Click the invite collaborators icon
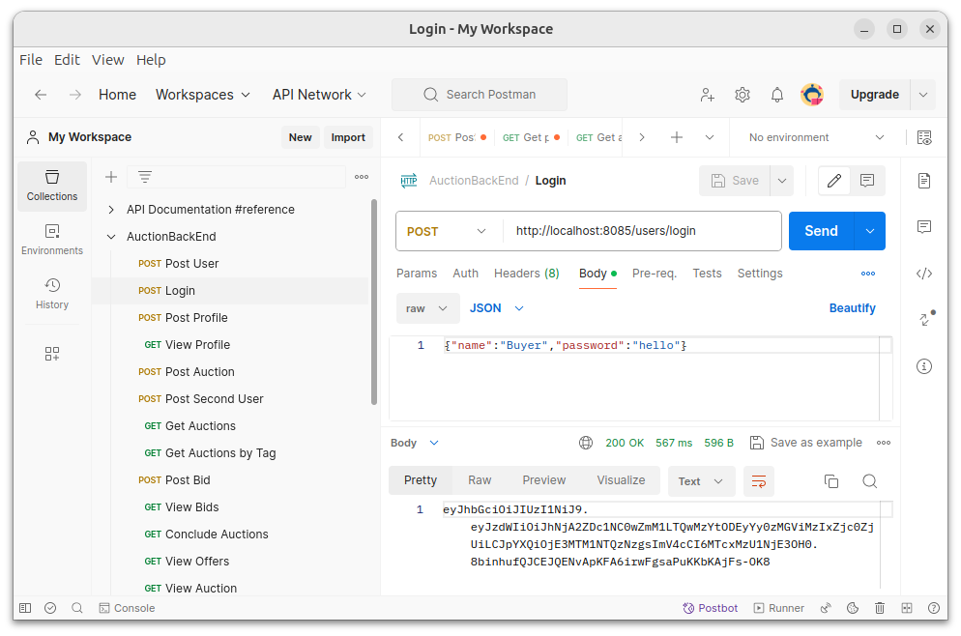Screen dimensions: 961x636 pyautogui.click(x=708, y=95)
